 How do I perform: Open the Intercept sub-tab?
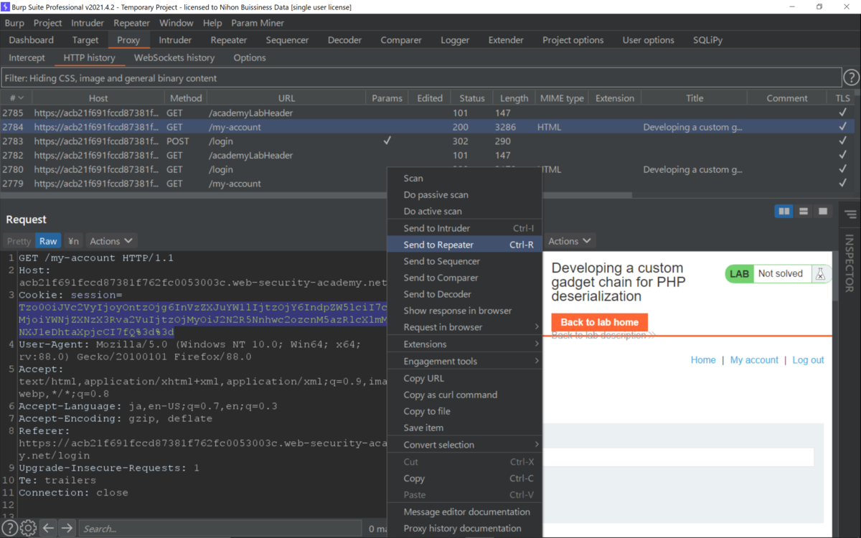point(27,57)
